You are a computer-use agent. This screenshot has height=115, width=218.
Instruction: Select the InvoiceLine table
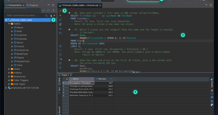[22, 50]
